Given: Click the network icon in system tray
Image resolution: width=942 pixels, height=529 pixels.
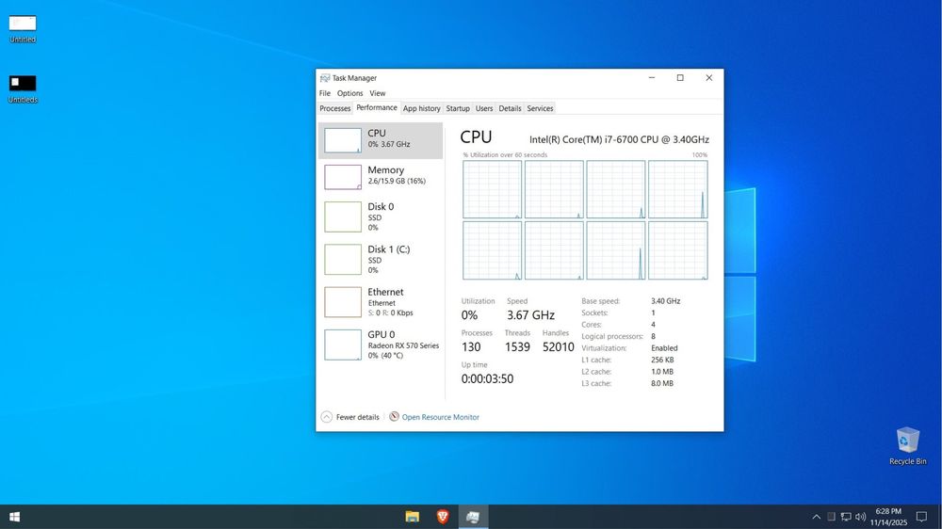Looking at the screenshot, I should point(846,517).
